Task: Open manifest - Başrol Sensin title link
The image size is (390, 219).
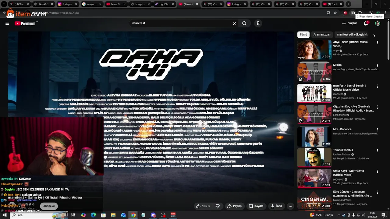Action: point(349,88)
